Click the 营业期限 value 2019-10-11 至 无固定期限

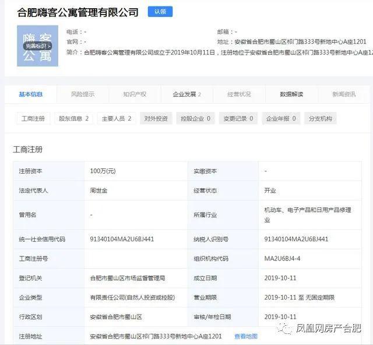click(299, 297)
